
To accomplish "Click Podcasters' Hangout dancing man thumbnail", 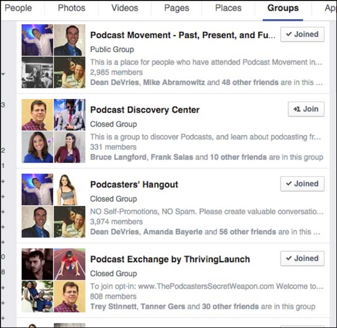I will tap(37, 189).
